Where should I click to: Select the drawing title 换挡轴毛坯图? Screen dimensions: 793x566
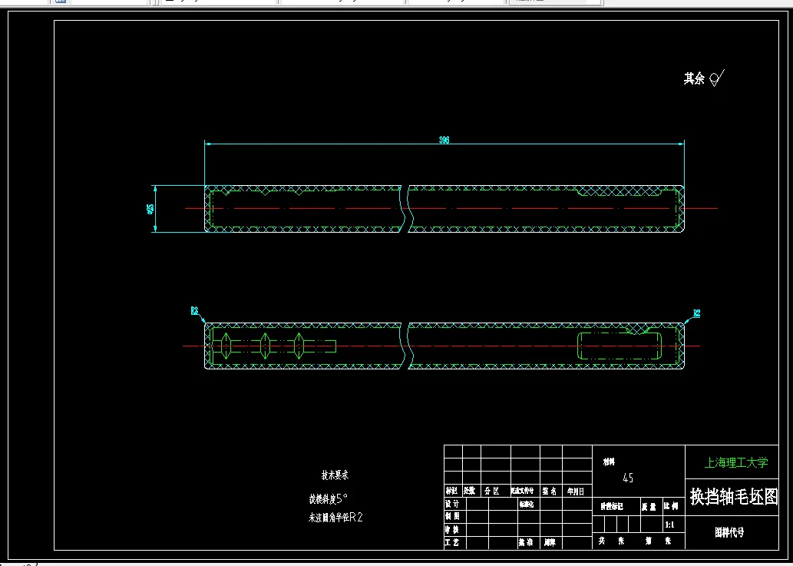[734, 497]
